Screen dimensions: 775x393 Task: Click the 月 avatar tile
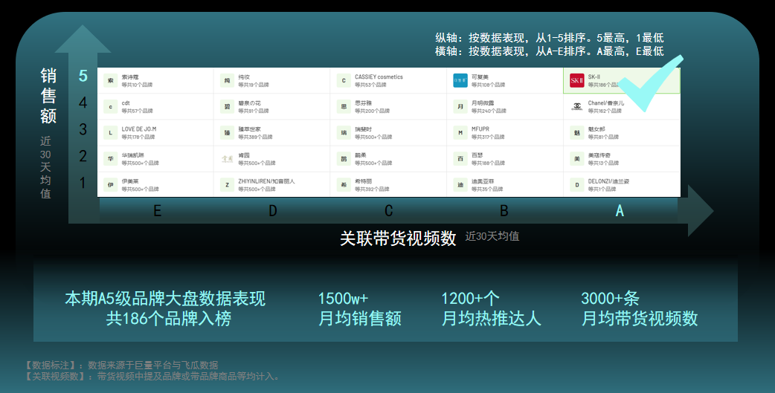pyautogui.click(x=460, y=107)
